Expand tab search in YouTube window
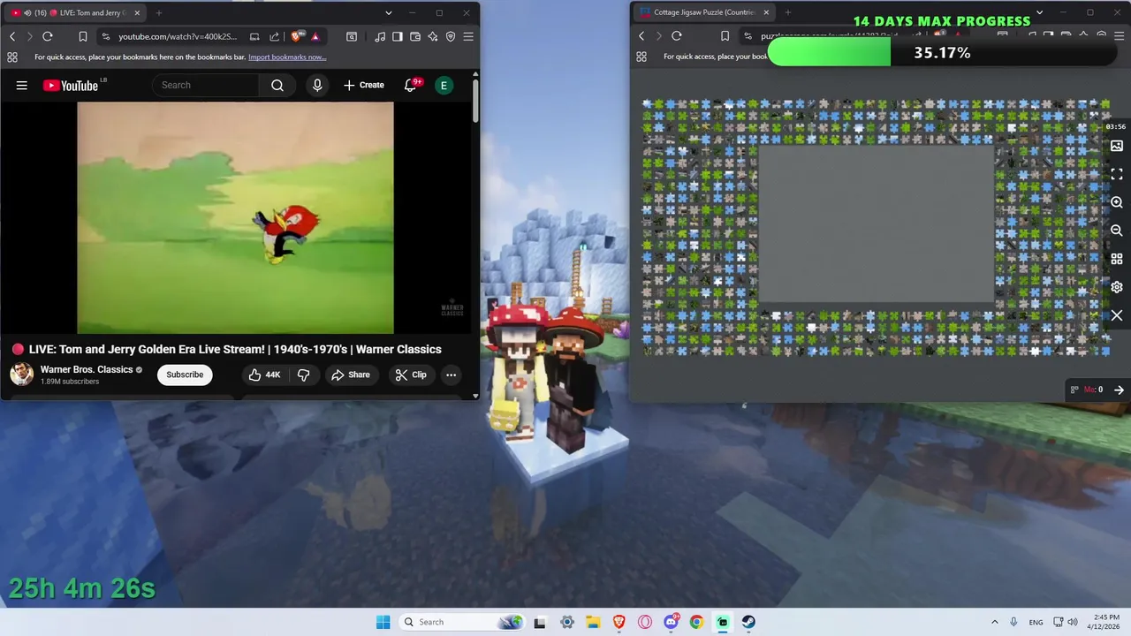This screenshot has width=1131, height=636. 389,13
